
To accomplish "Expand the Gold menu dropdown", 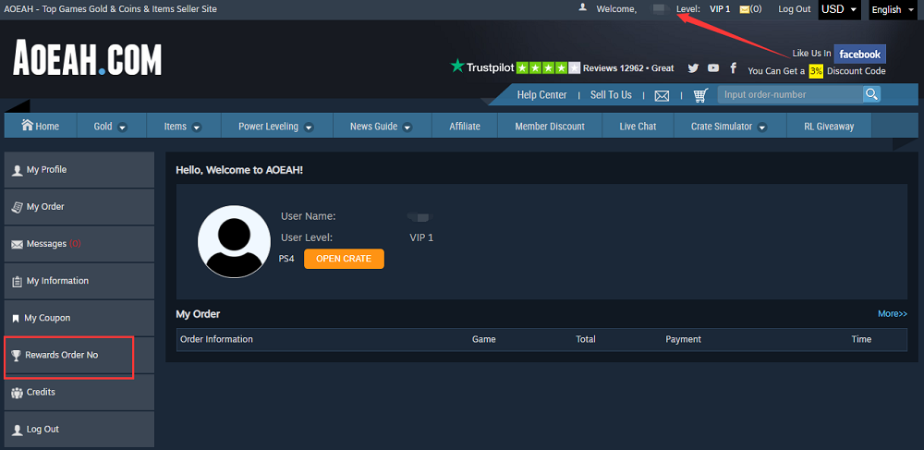I will pos(111,126).
